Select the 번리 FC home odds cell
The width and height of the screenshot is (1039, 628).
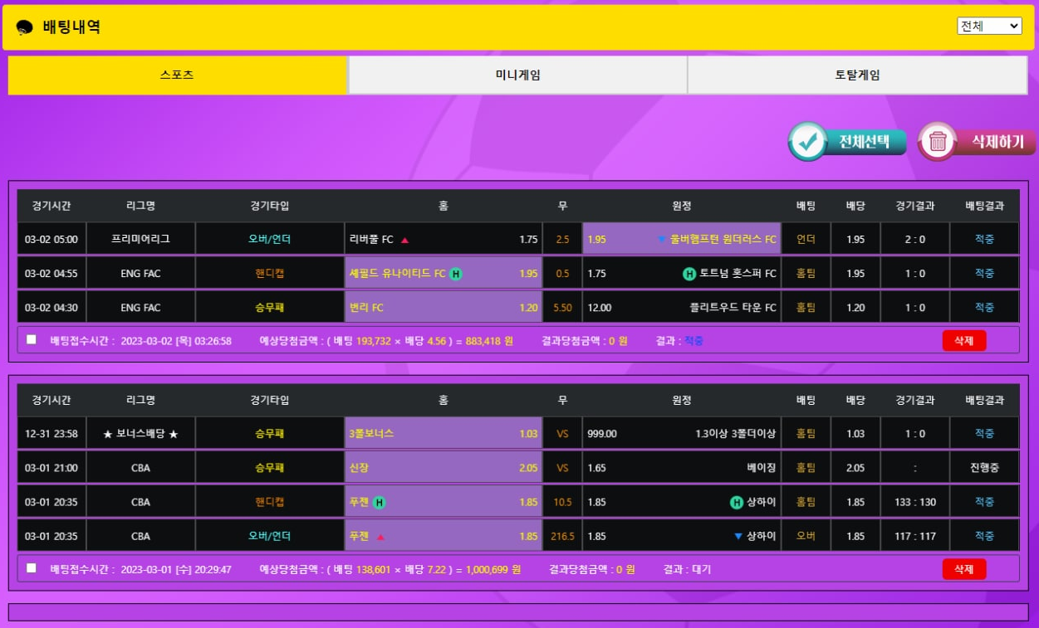444,308
